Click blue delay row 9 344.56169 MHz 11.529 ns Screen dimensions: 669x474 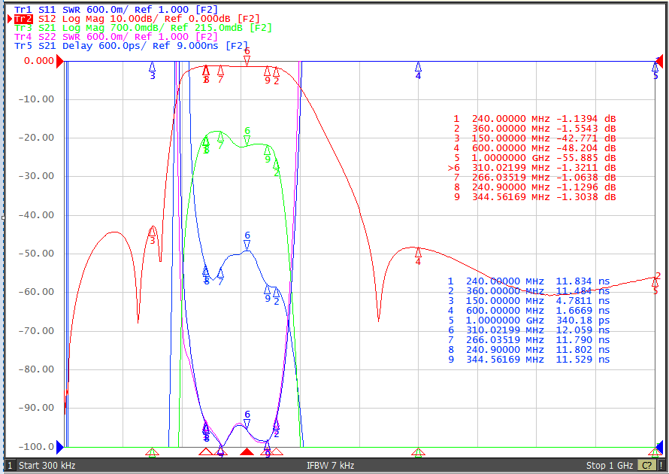pyautogui.click(x=528, y=360)
